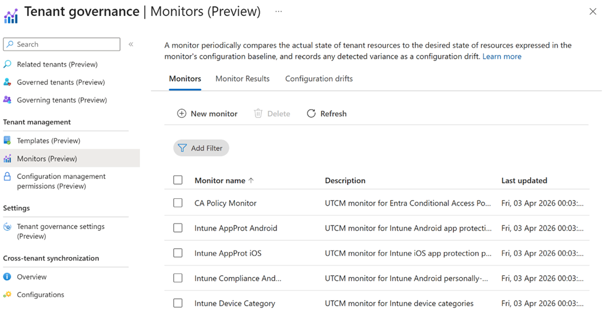
Task: Click the Templates (Preview) icon
Action: click(x=7, y=141)
